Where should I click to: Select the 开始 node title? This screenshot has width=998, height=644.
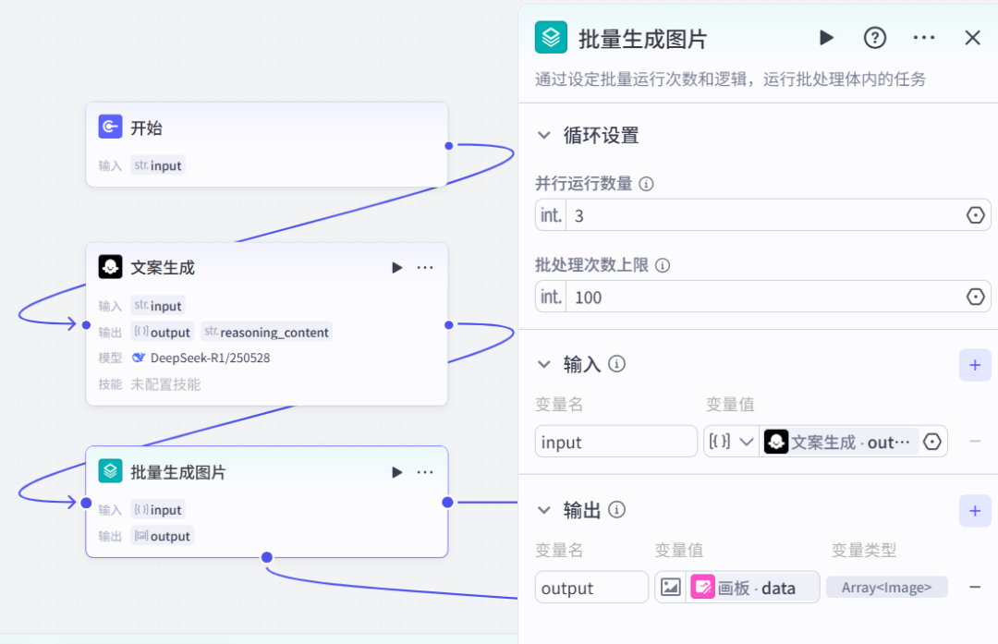pos(146,128)
